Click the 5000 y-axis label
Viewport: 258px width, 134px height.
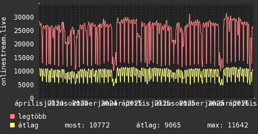[26, 85]
